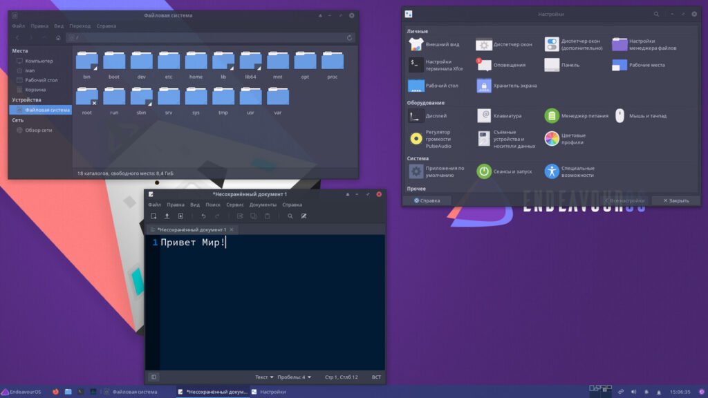The width and height of the screenshot is (708, 398).
Task: Launch Firefox from the taskbar
Action: pyautogui.click(x=55, y=392)
